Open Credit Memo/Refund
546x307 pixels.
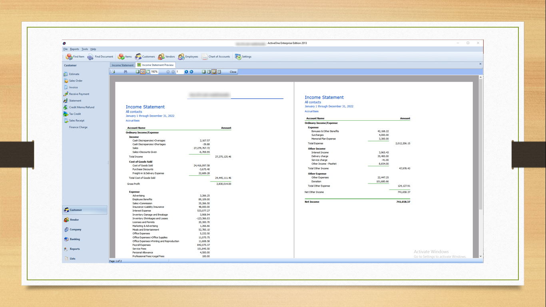click(79, 108)
